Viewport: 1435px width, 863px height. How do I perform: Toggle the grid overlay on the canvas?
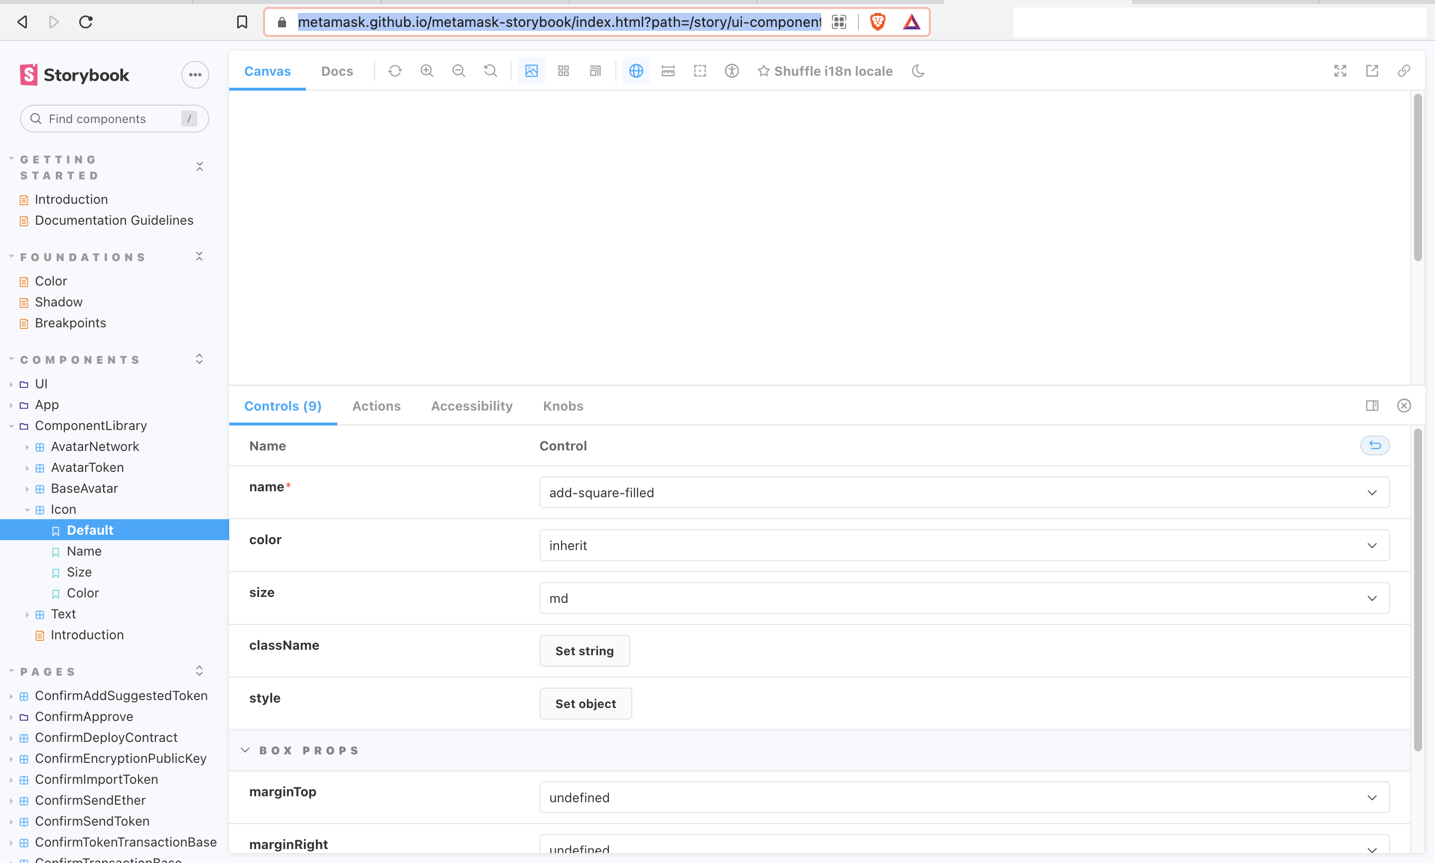563,70
